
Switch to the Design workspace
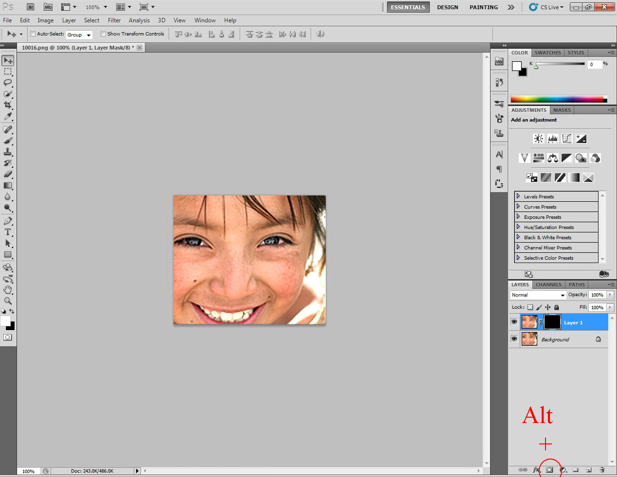tap(447, 7)
